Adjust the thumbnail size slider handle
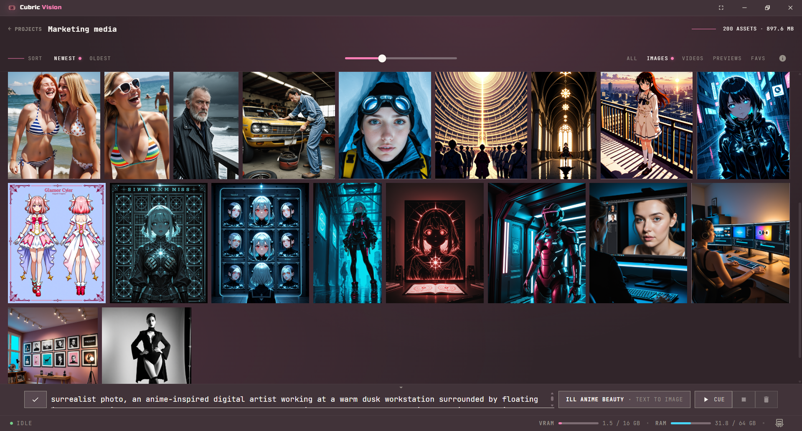This screenshot has height=431, width=802. coord(382,58)
